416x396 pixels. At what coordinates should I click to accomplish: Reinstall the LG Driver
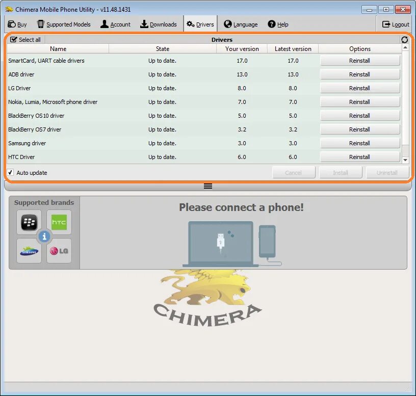click(360, 88)
